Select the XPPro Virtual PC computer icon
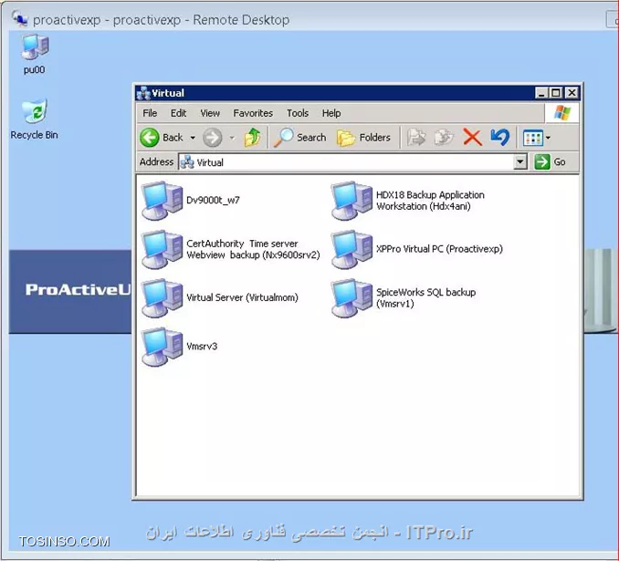This screenshot has width=619, height=561. pyautogui.click(x=351, y=249)
